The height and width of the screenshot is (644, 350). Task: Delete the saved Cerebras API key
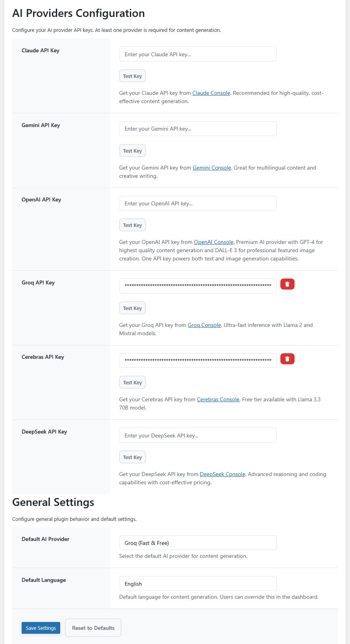pos(287,359)
